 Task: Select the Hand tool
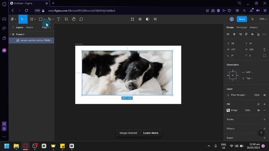74,19
